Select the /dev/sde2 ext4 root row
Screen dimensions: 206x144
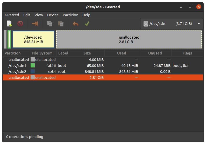point(103,72)
